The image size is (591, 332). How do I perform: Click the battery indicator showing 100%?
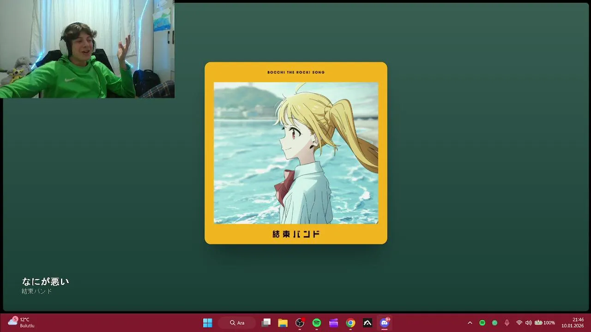[x=545, y=323]
